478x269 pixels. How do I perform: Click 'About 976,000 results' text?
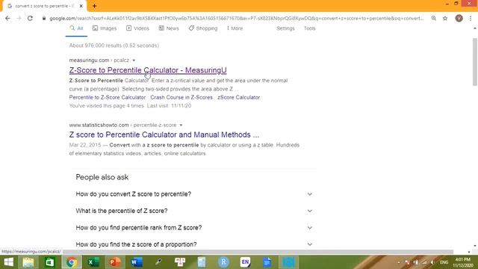[114, 46]
